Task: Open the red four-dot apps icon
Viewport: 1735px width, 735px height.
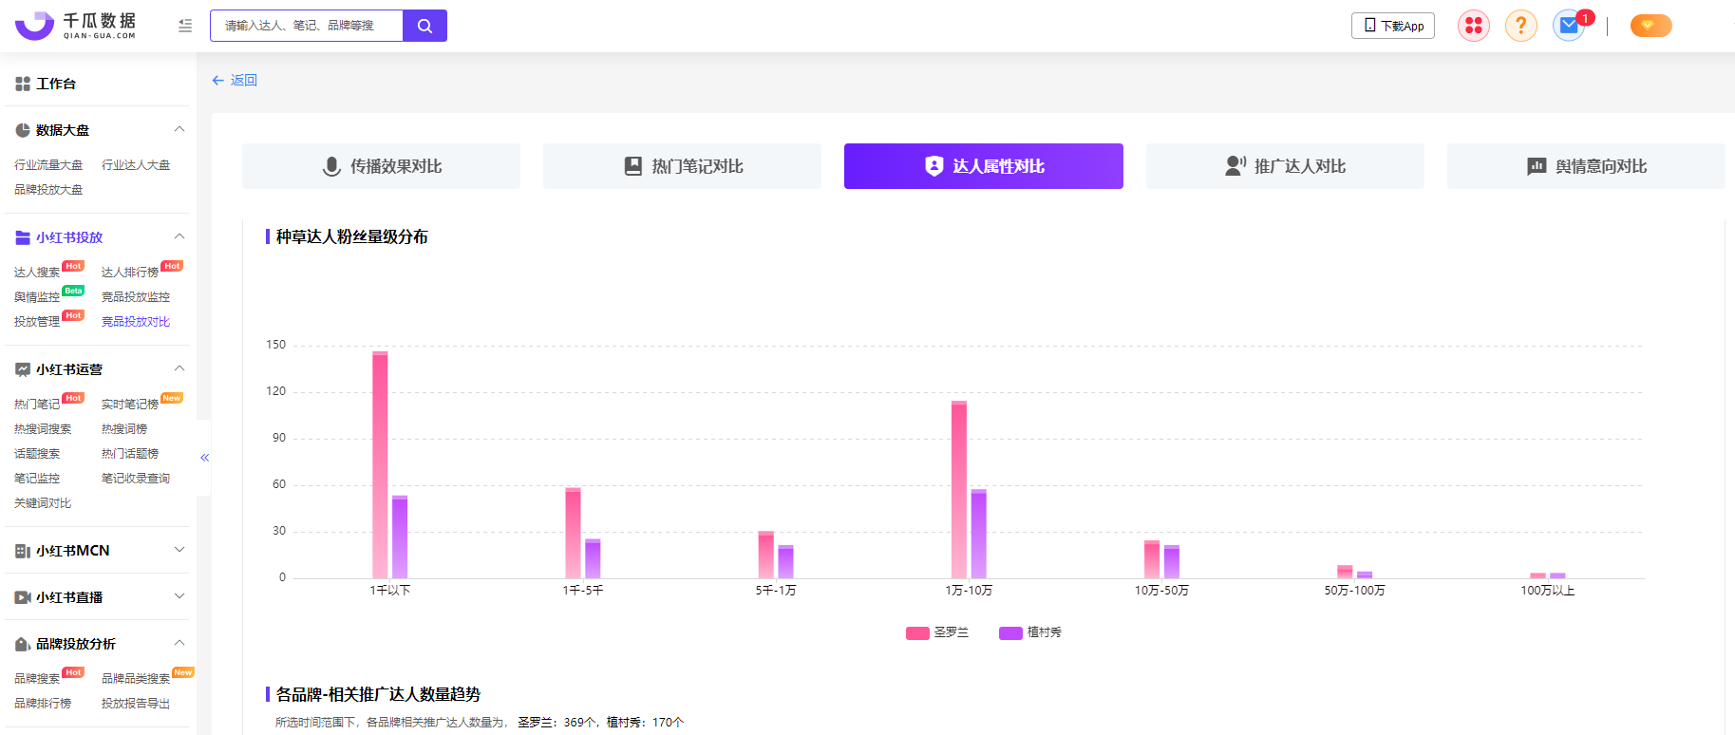Action: [1474, 26]
